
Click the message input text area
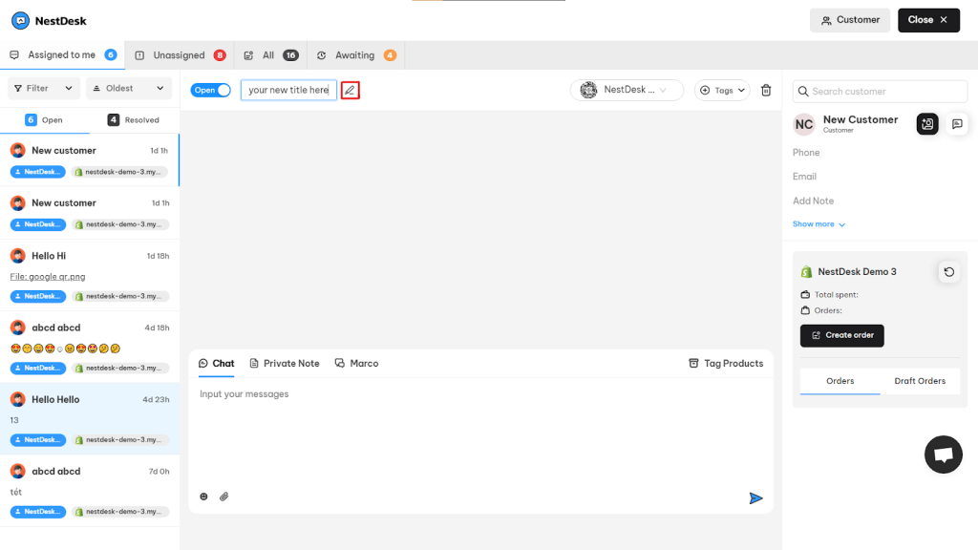click(x=481, y=434)
